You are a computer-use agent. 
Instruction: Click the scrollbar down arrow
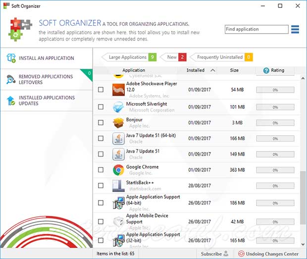303,244
